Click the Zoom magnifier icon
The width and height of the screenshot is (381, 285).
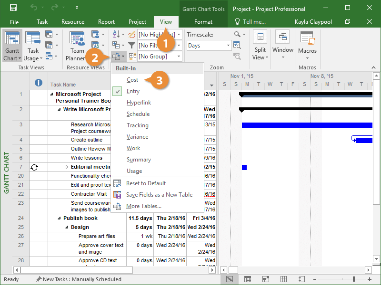(237, 34)
